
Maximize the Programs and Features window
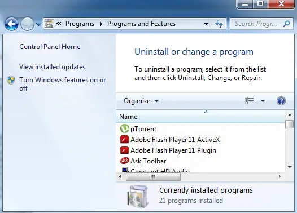point(260,4)
